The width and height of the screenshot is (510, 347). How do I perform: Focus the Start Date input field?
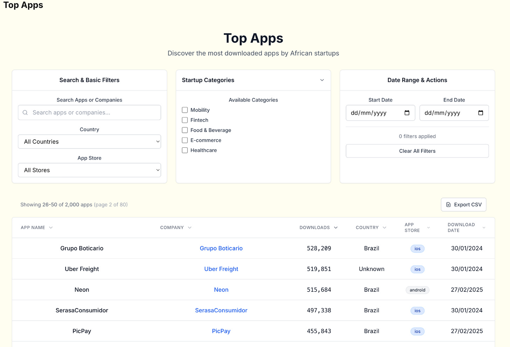(380, 113)
